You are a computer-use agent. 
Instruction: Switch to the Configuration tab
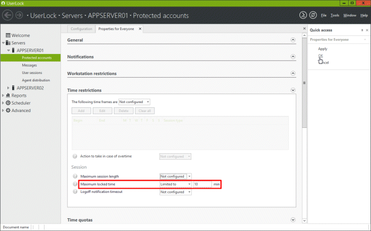81,29
